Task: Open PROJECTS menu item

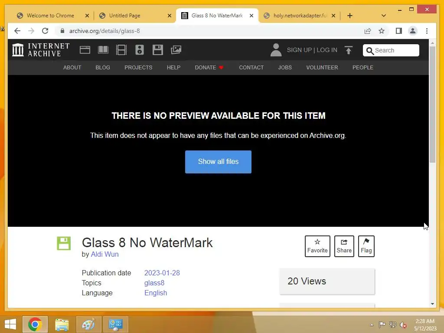Action: click(138, 67)
